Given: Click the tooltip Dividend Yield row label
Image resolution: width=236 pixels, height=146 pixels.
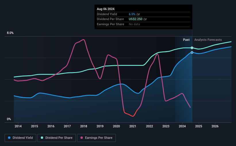Looking at the screenshot, I should (107, 14).
